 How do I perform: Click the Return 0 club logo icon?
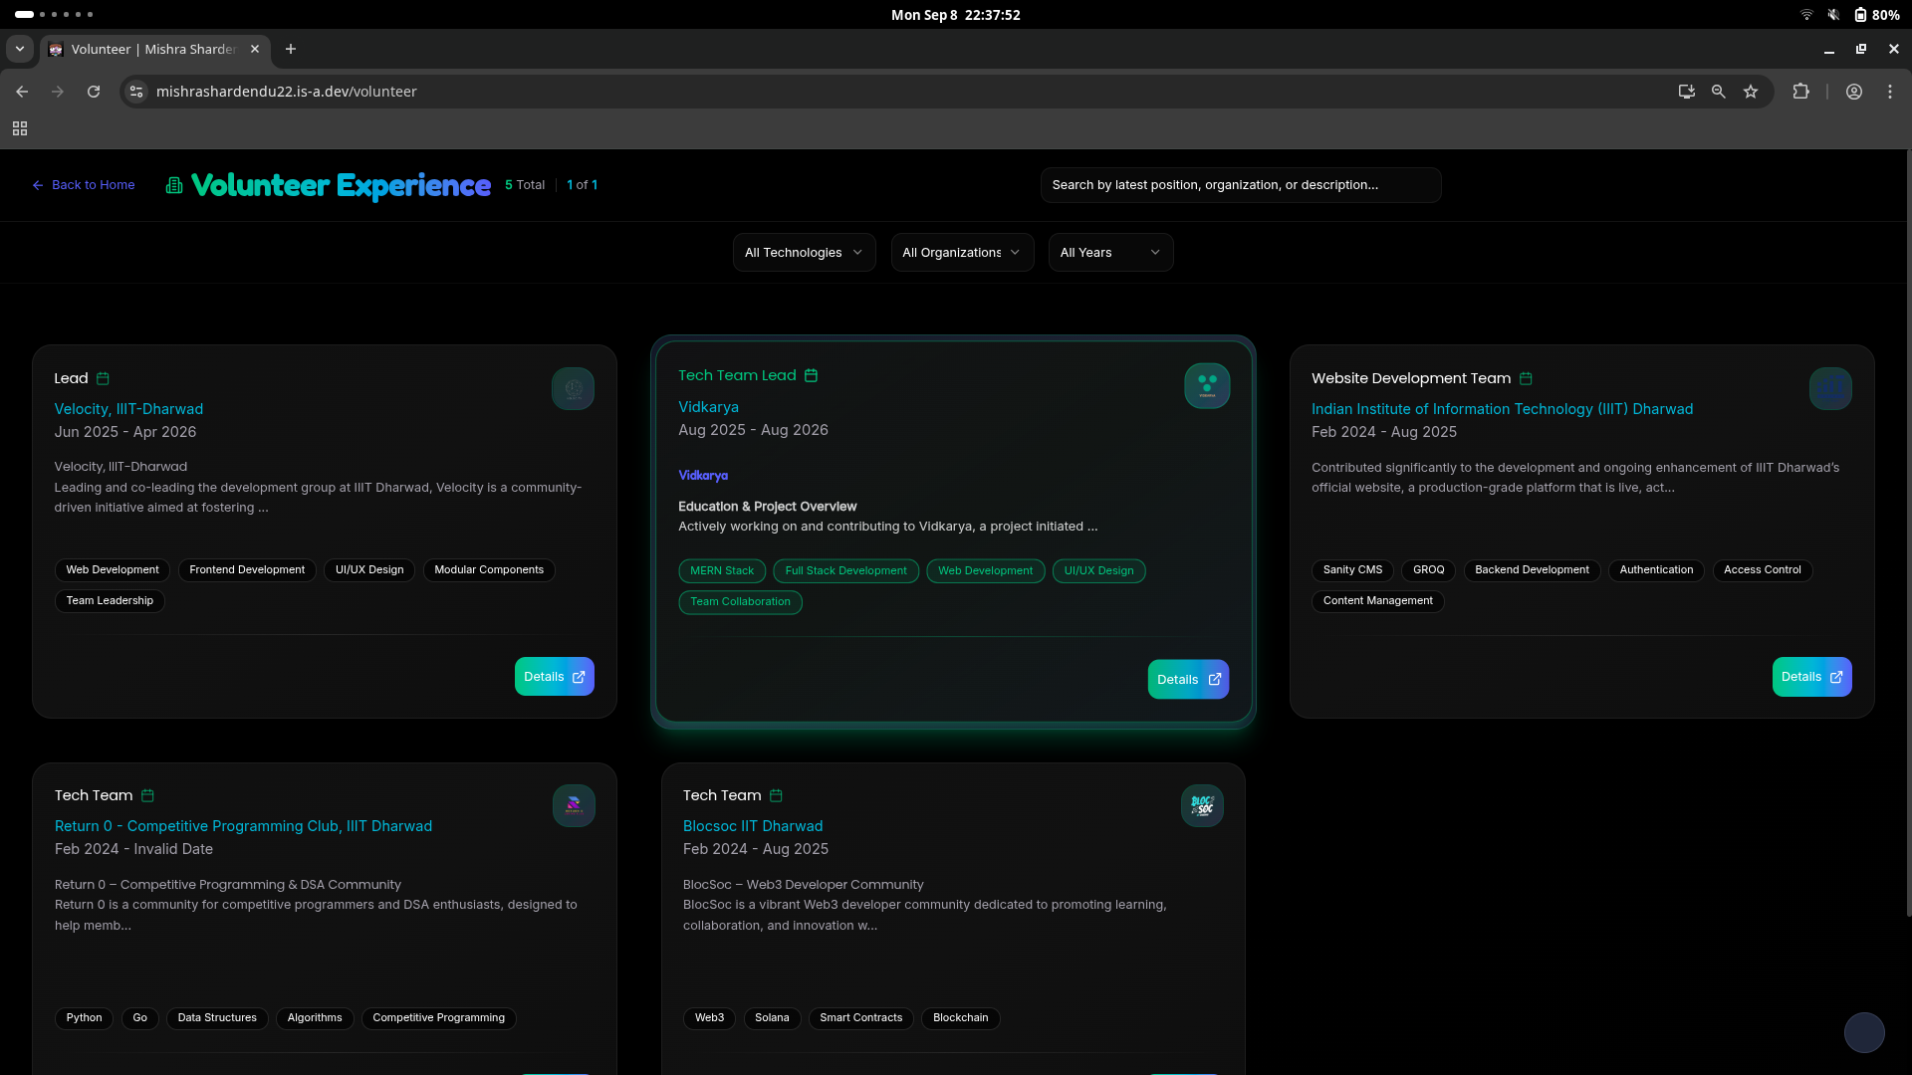pyautogui.click(x=574, y=806)
